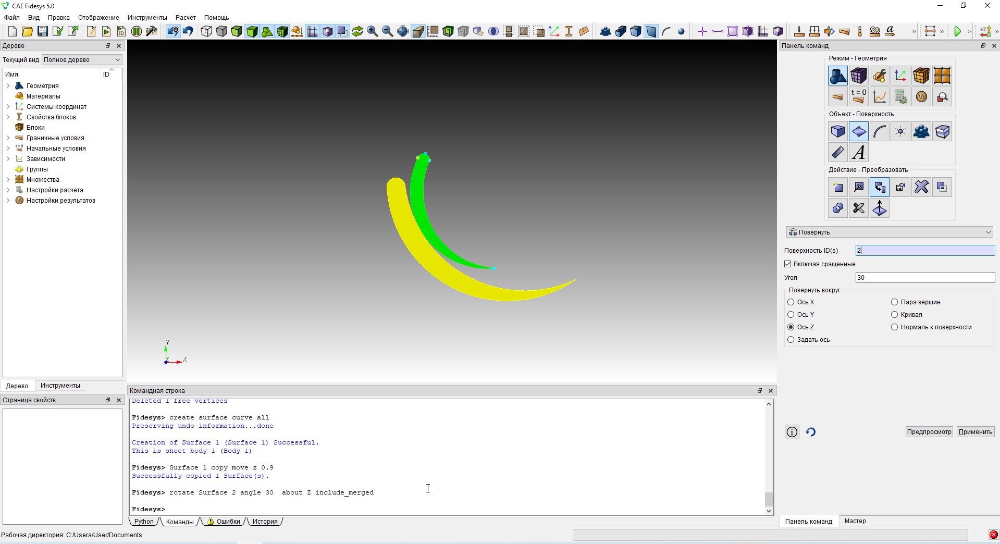Expand the 'Граничные условия' tree node
Viewport: 1000px width, 544px height.
pyautogui.click(x=8, y=138)
